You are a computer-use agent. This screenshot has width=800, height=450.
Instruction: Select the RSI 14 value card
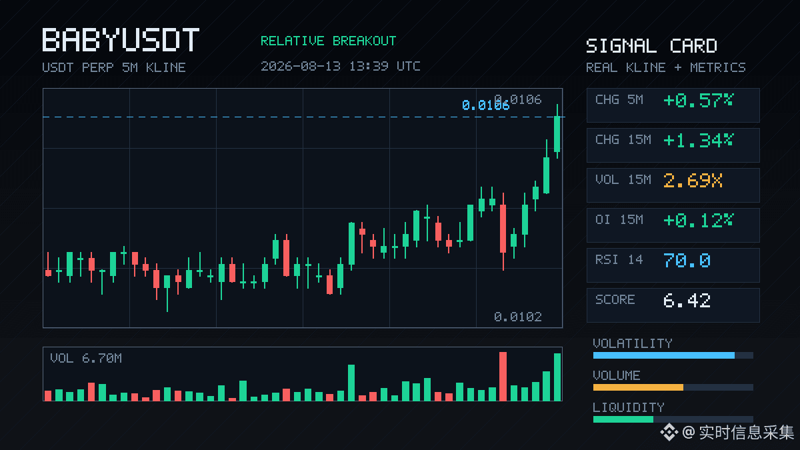pyautogui.click(x=673, y=265)
